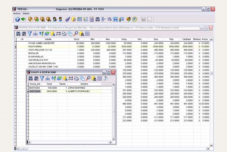Click the paperclip icon in main toolbar
The height and width of the screenshot is (152, 227).
[67, 19]
